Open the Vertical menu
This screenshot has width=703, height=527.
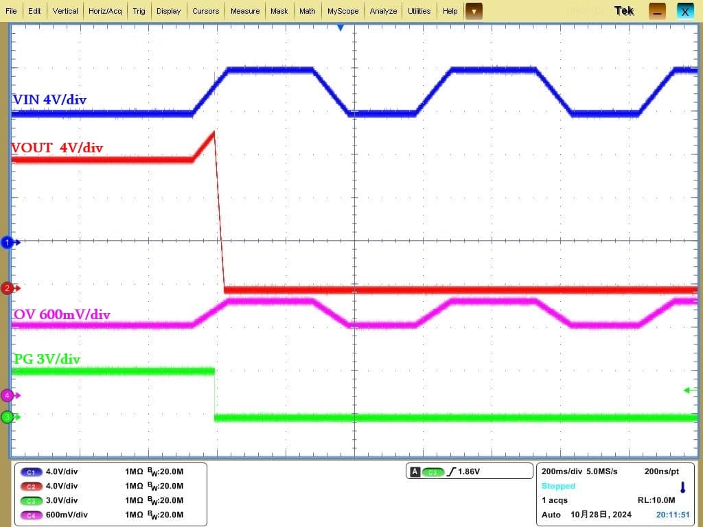[x=65, y=11]
